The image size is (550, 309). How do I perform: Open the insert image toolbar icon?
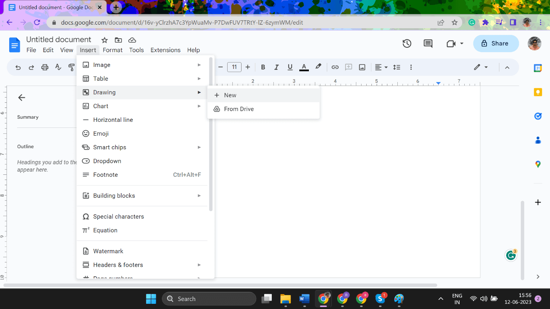click(x=362, y=67)
